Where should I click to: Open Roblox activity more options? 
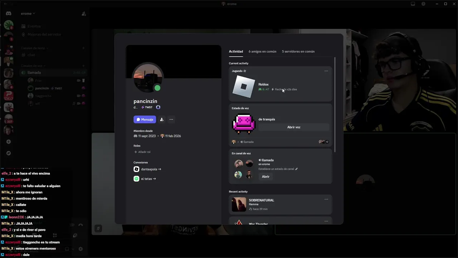[326, 71]
